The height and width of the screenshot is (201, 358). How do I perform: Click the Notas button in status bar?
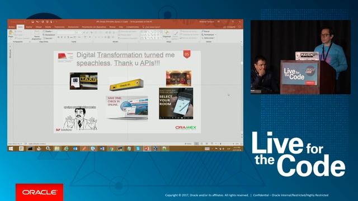click(188, 144)
